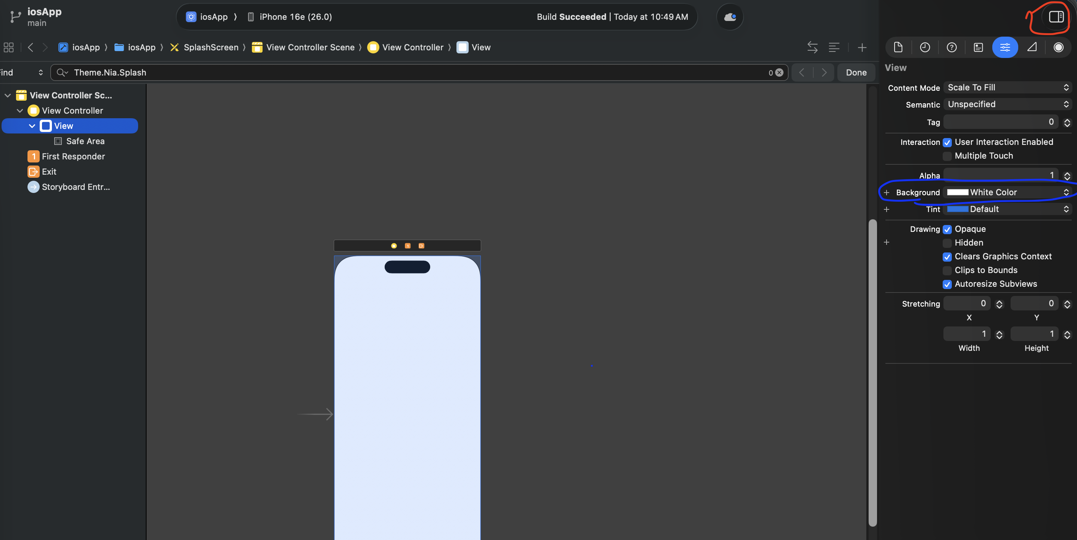The height and width of the screenshot is (540, 1077).
Task: Toggle the right inspector sidebar
Action: click(1056, 17)
